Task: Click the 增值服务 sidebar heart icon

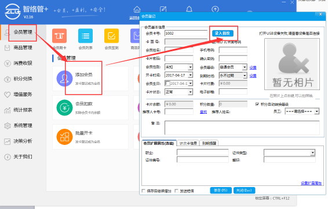Action: click(x=8, y=95)
